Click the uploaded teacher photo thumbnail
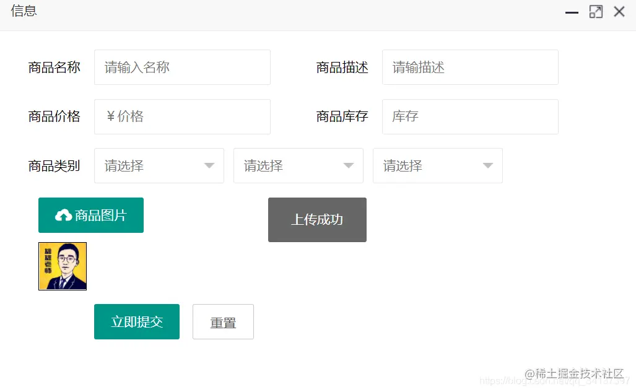This screenshot has width=636, height=392. [x=62, y=266]
